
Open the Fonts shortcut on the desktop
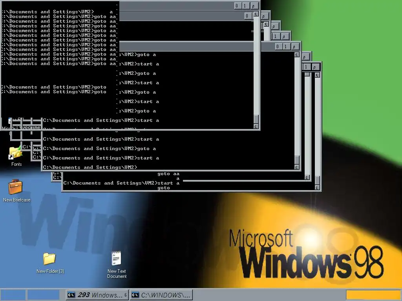click(x=16, y=156)
